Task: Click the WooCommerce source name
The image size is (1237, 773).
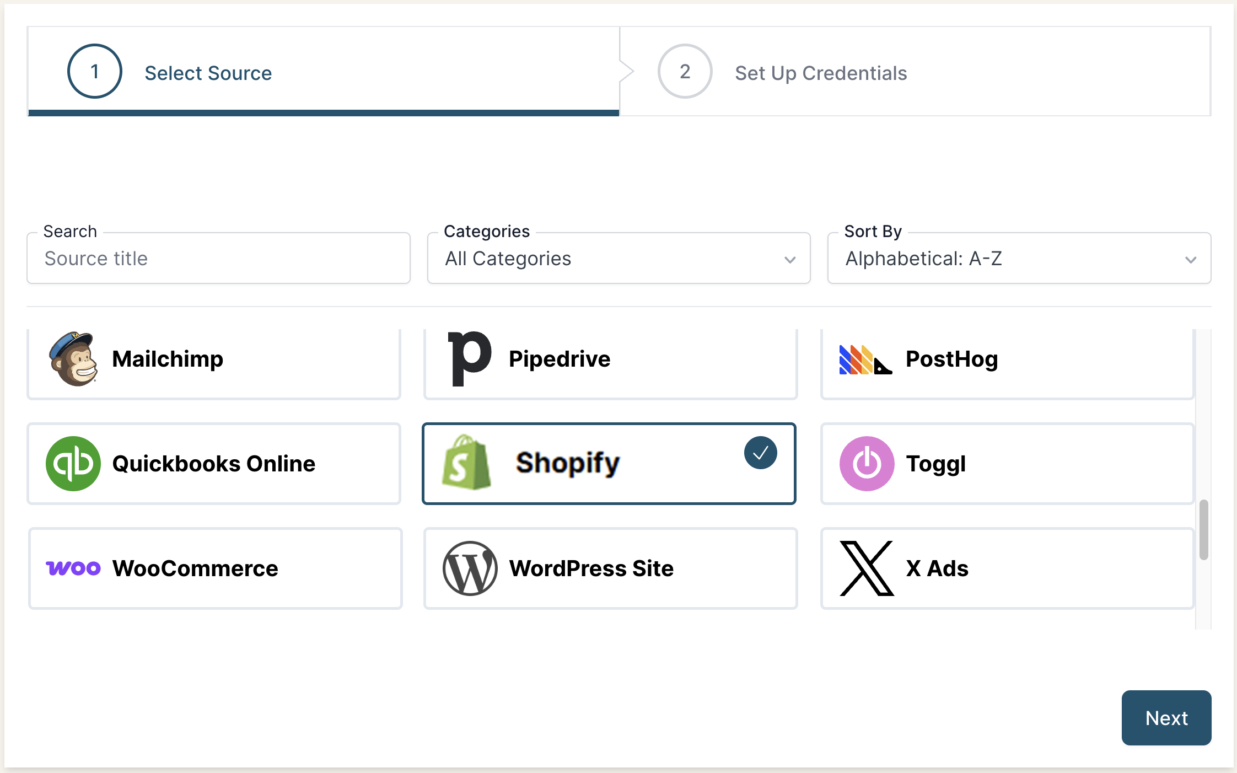Action: point(195,568)
